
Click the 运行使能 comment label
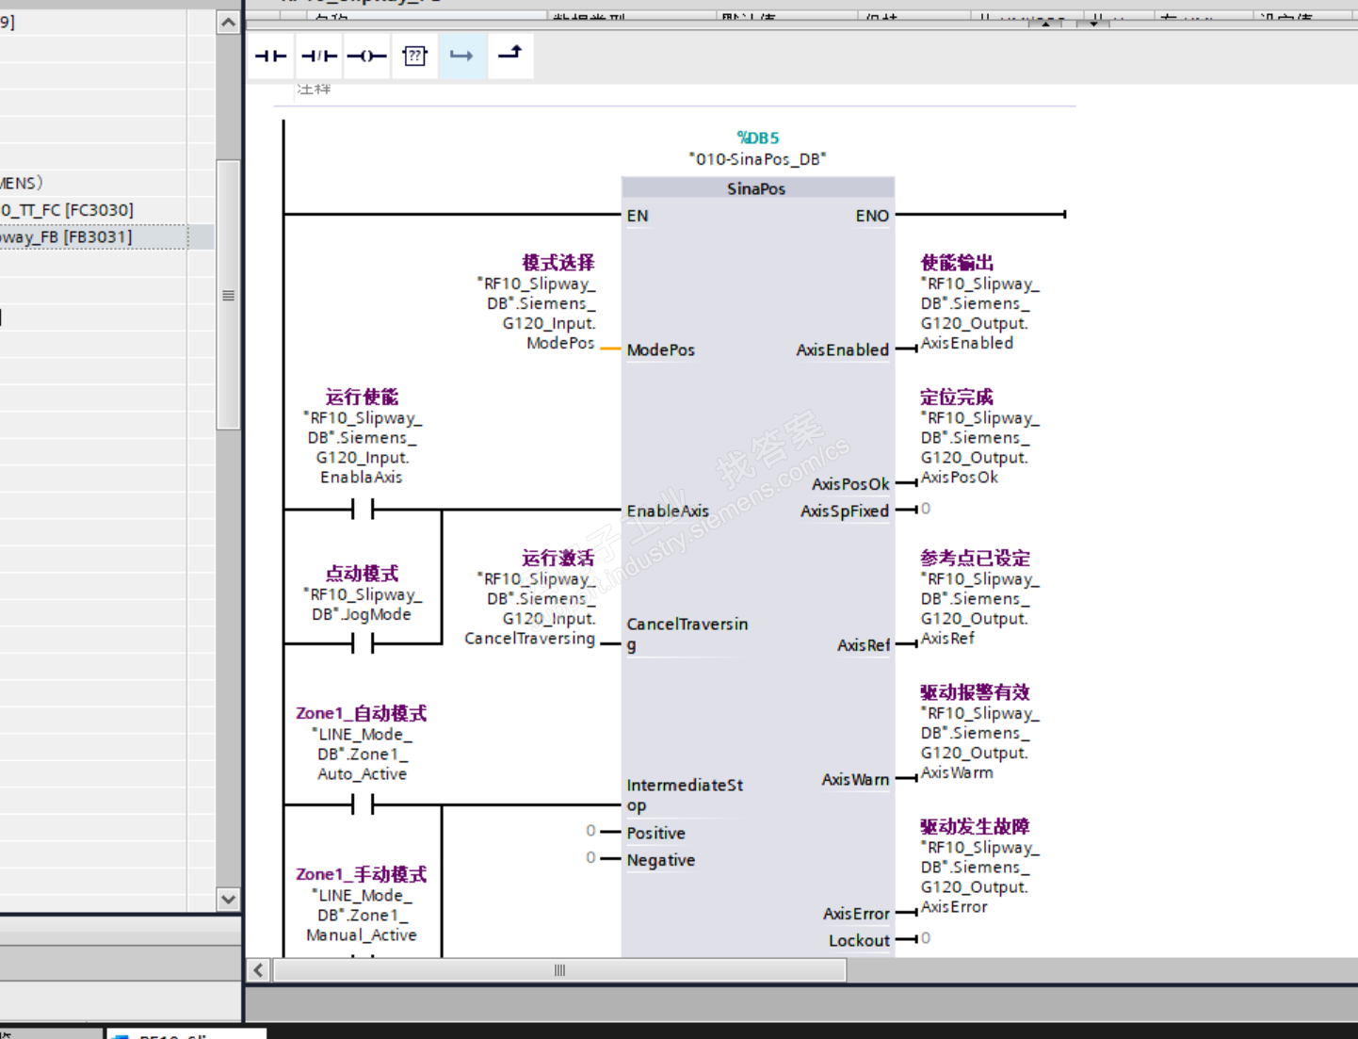point(363,398)
